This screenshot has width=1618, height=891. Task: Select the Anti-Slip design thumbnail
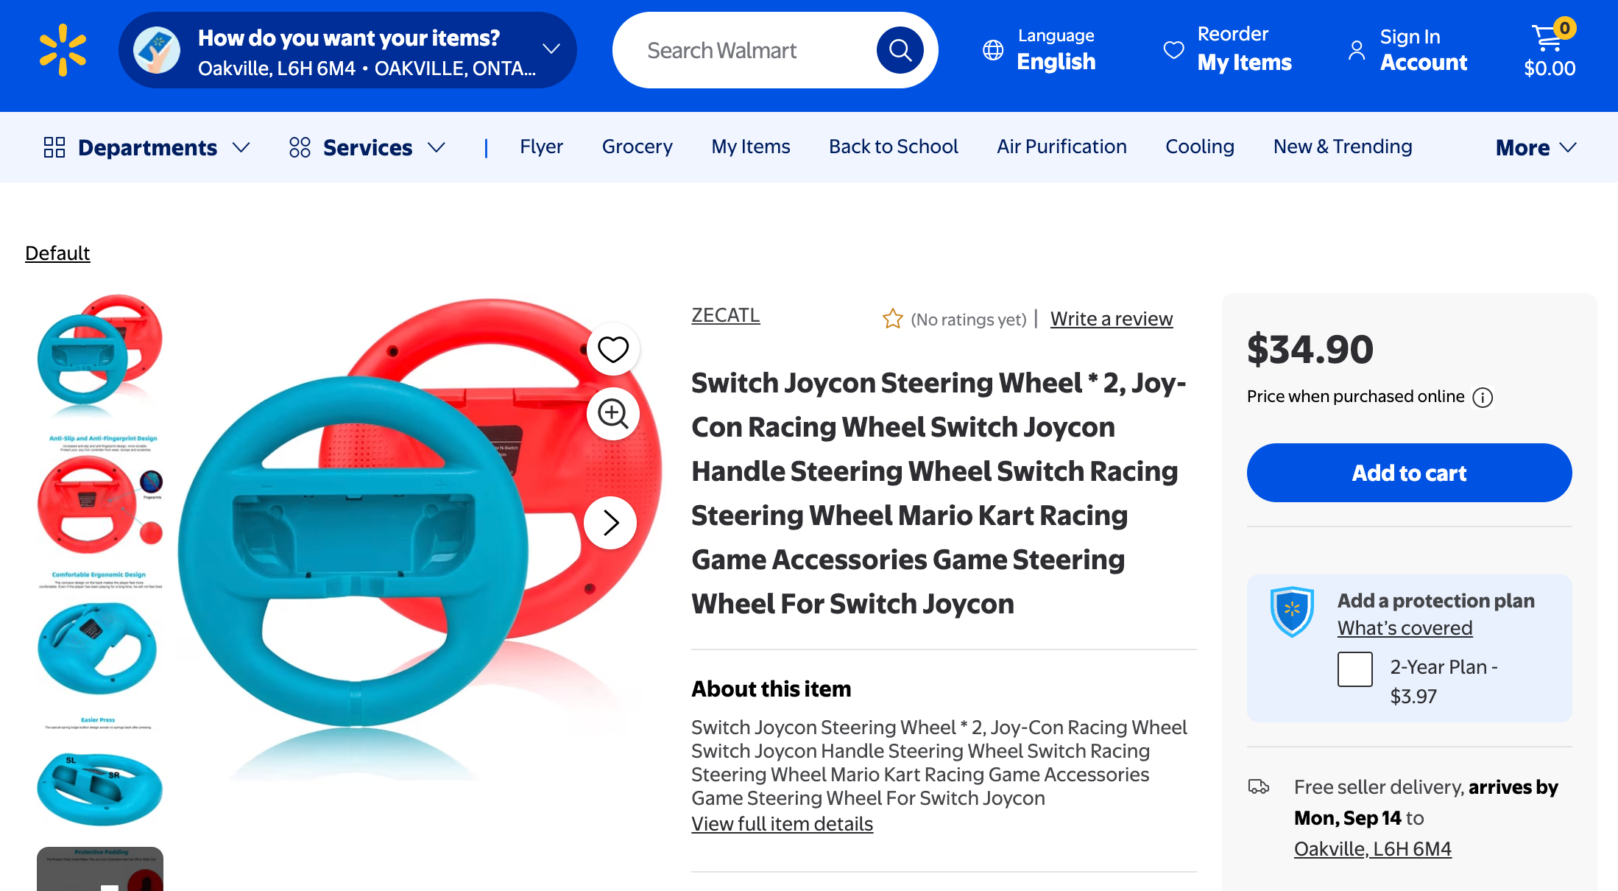[x=99, y=495]
